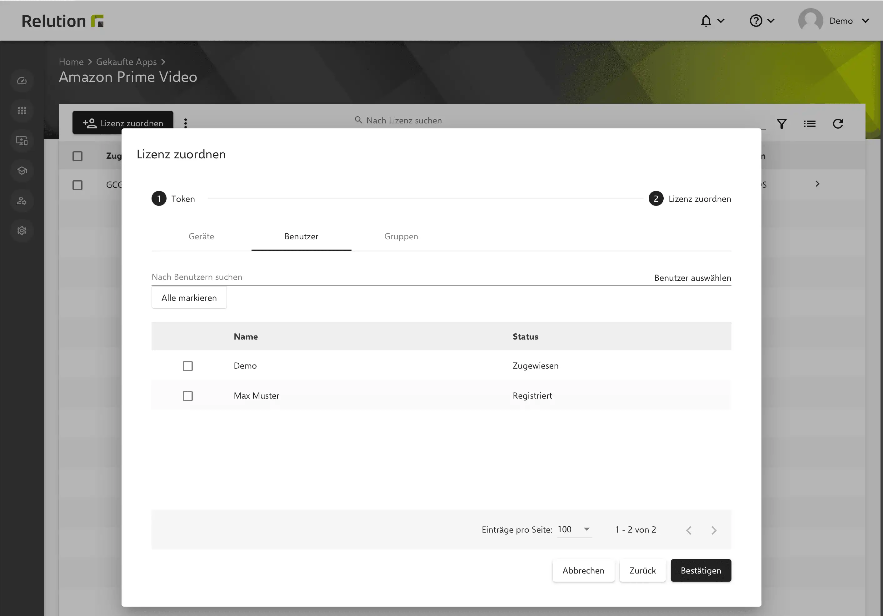Go to step 1 Token
This screenshot has width=883, height=616.
click(173, 198)
